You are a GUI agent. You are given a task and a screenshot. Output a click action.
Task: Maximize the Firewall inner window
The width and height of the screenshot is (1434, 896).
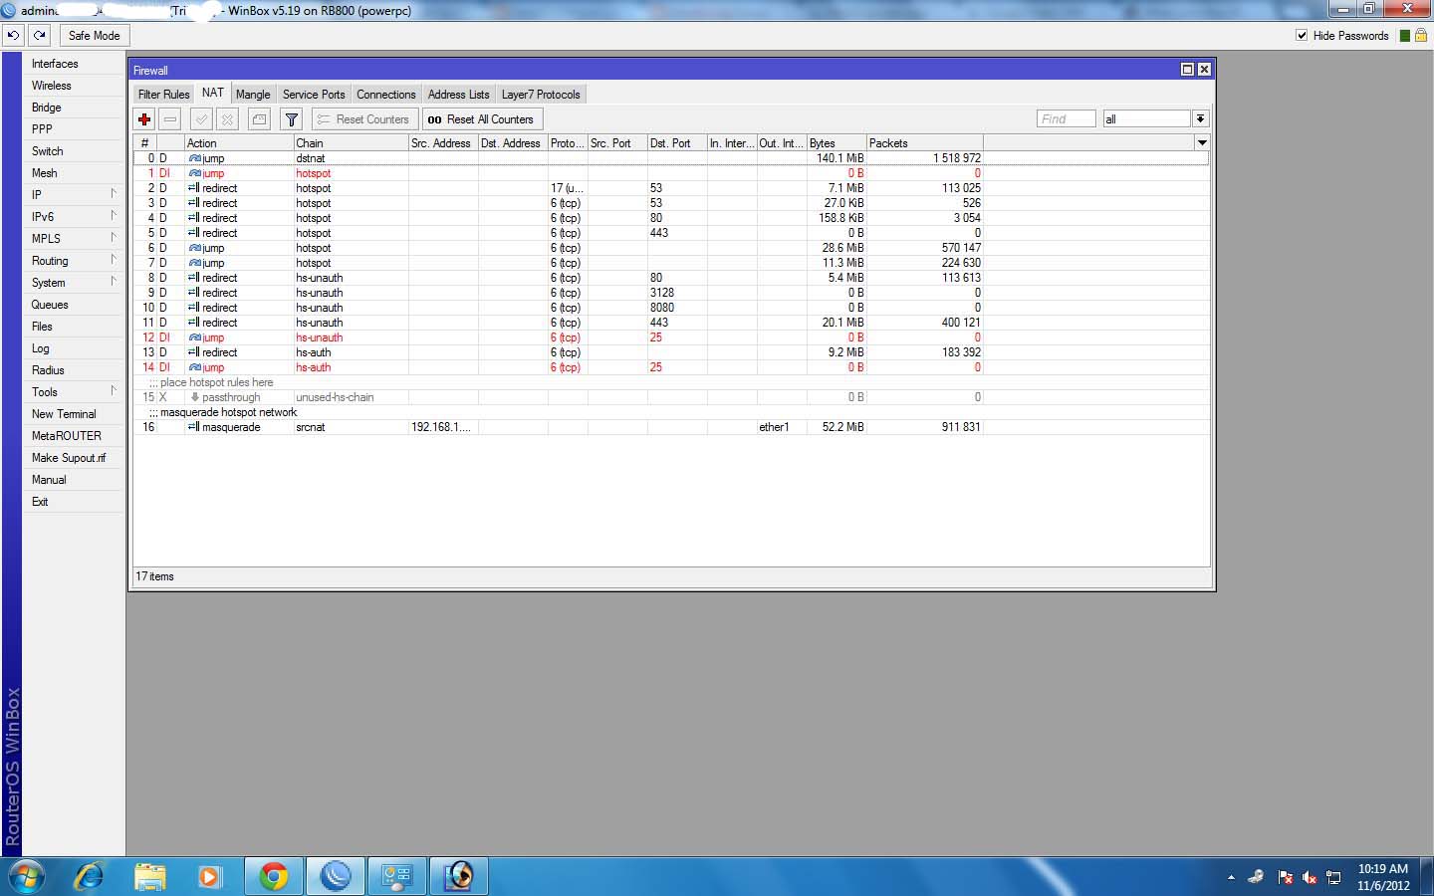pos(1187,70)
